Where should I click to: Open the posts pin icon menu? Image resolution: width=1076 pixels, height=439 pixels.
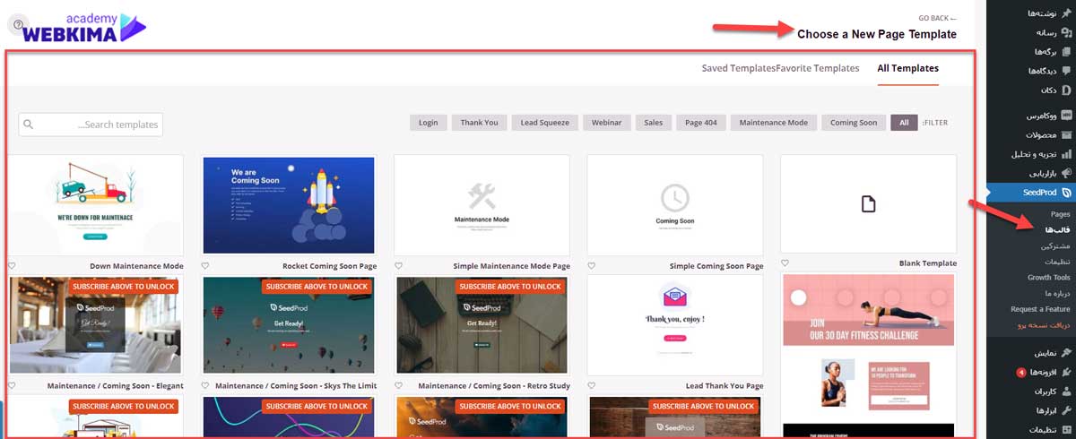[x=1066, y=13]
